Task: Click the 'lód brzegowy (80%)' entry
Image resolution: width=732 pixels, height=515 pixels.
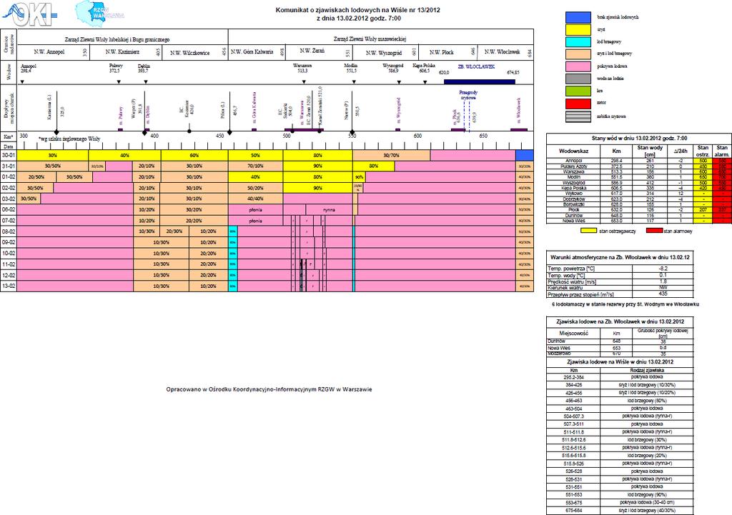Action: point(646,401)
